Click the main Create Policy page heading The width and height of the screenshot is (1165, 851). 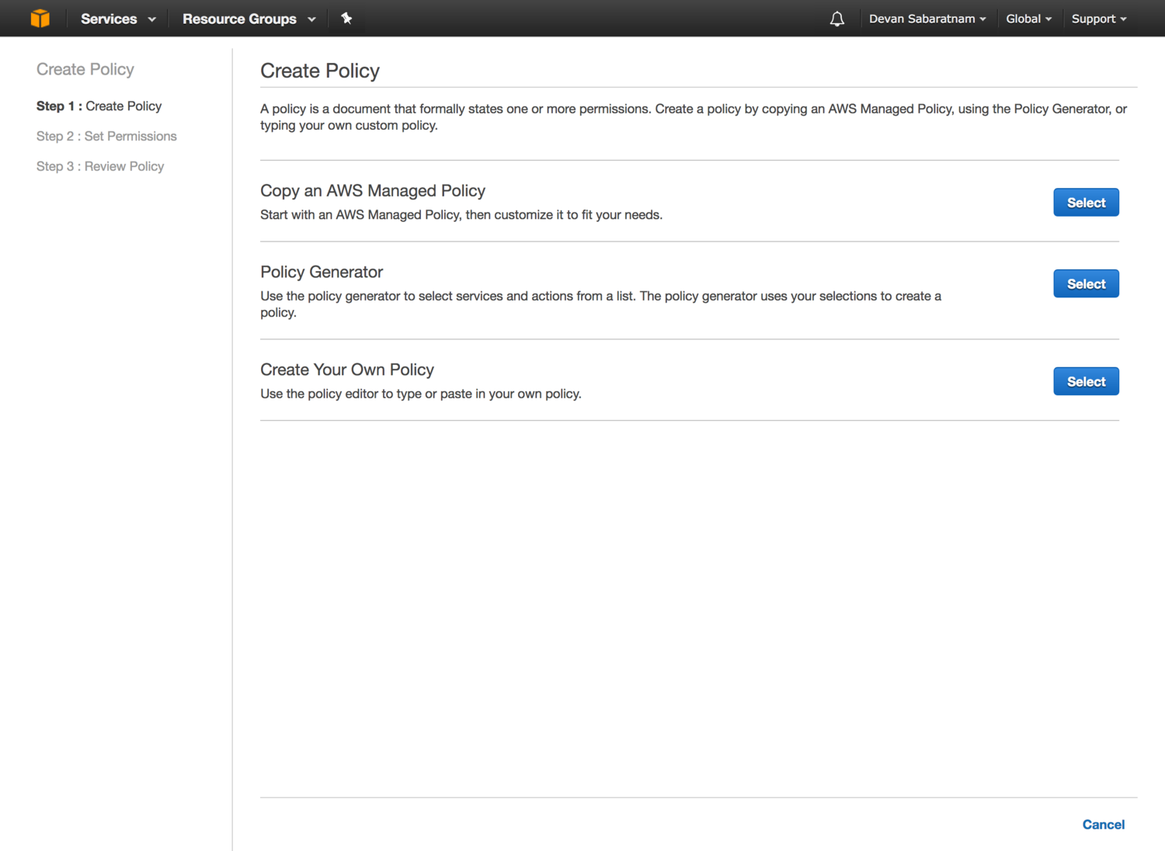point(320,71)
